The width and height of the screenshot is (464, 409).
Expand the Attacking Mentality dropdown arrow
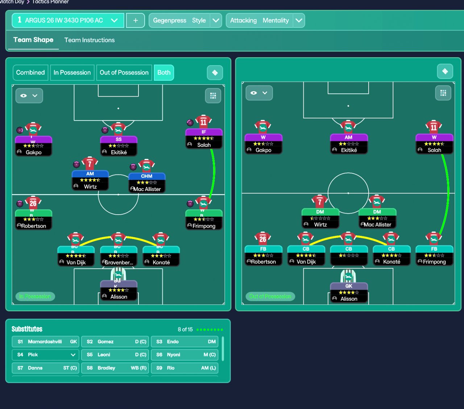[x=299, y=20]
